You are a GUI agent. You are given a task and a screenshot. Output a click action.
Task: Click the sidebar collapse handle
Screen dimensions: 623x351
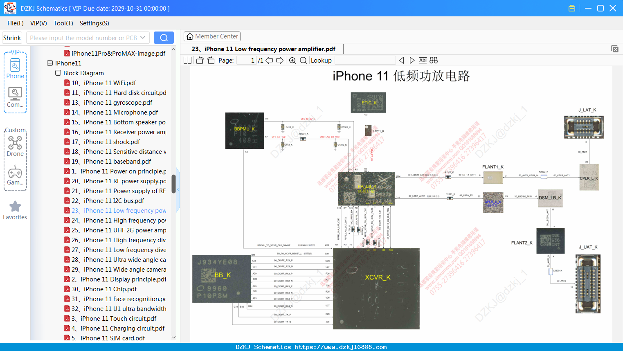coord(178,190)
